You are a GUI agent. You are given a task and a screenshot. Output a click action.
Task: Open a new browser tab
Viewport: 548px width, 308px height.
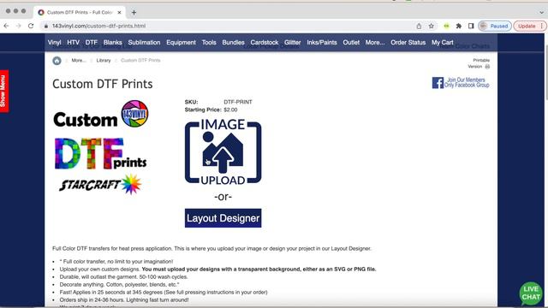(x=134, y=13)
